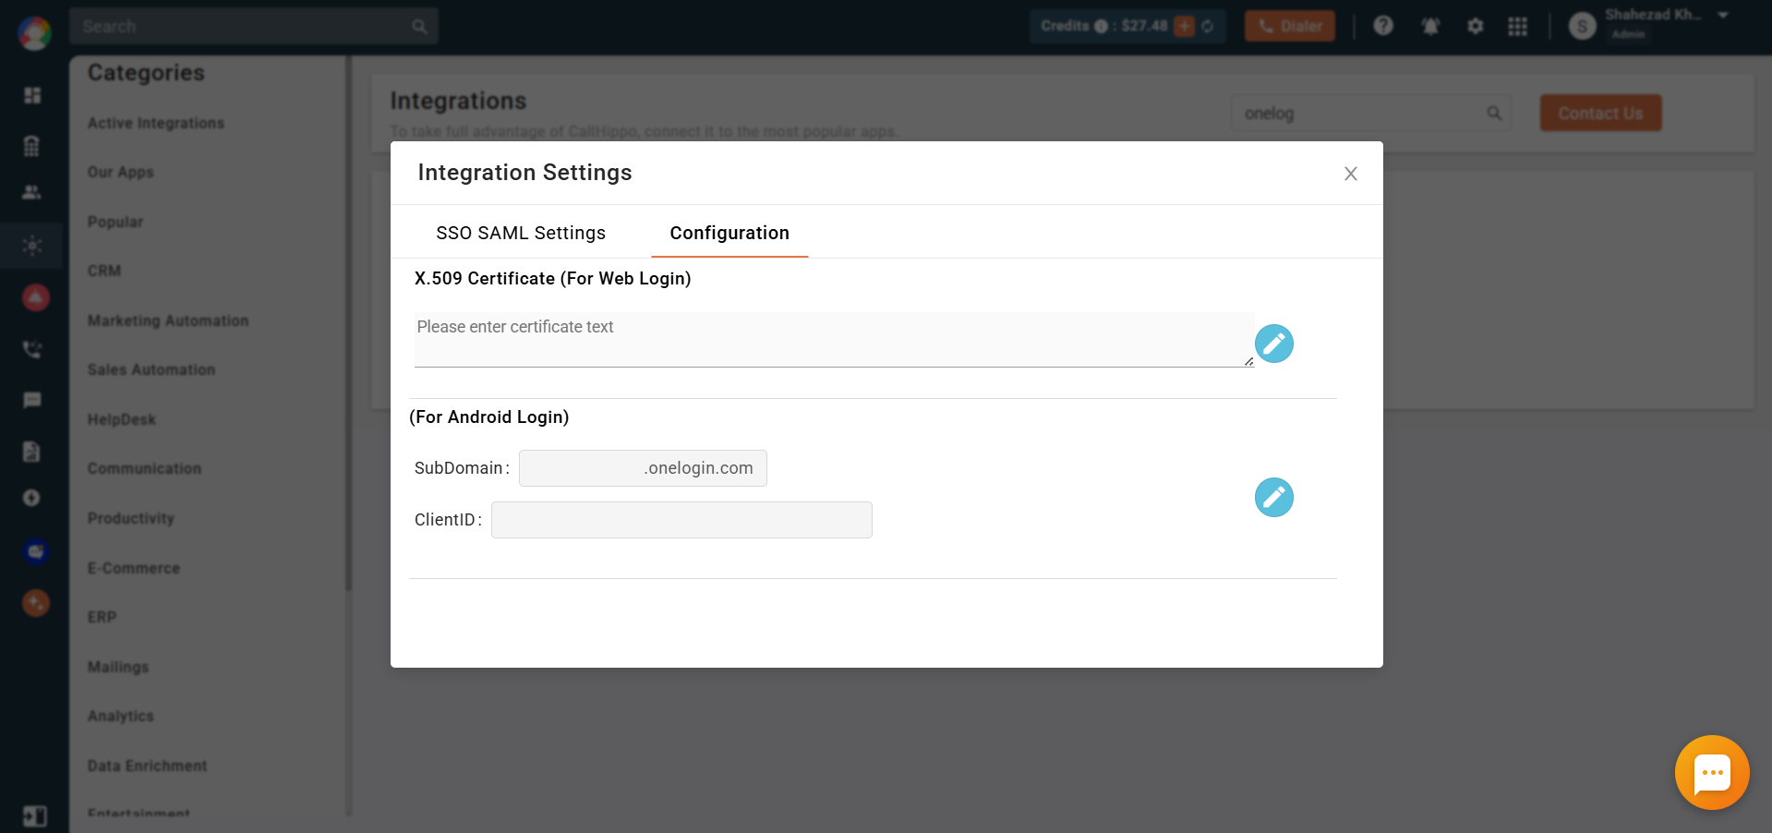Open the apps grid menu icon

(1517, 26)
